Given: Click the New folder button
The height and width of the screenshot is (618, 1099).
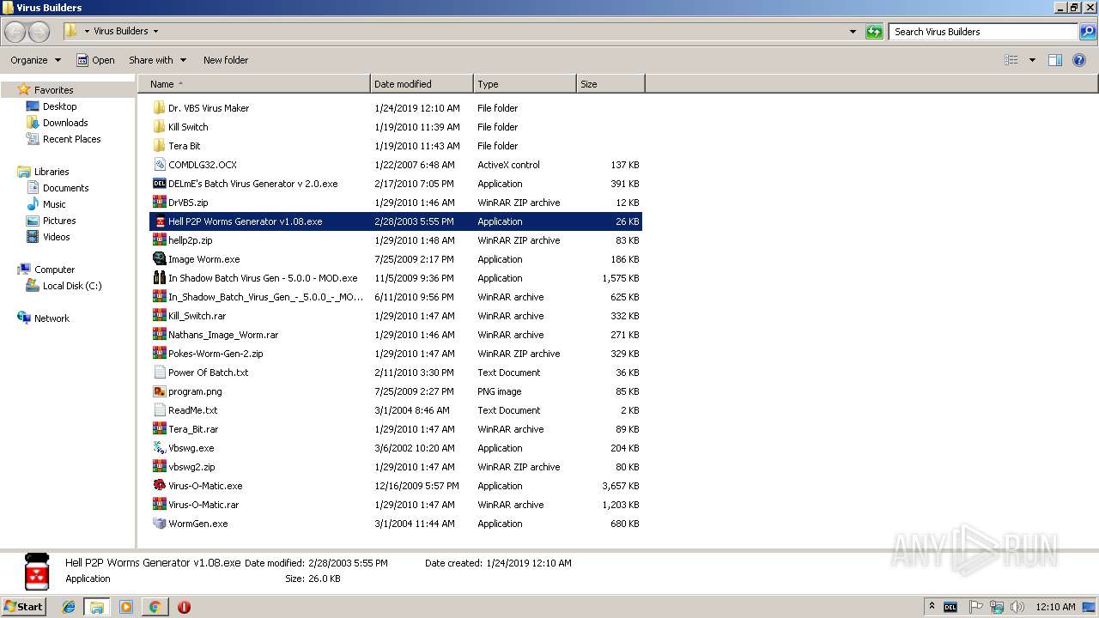Looking at the screenshot, I should point(226,60).
